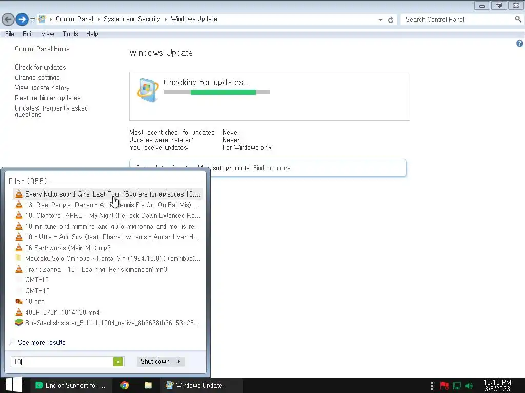Open the Edit menu
This screenshot has height=393, width=525.
point(28,34)
